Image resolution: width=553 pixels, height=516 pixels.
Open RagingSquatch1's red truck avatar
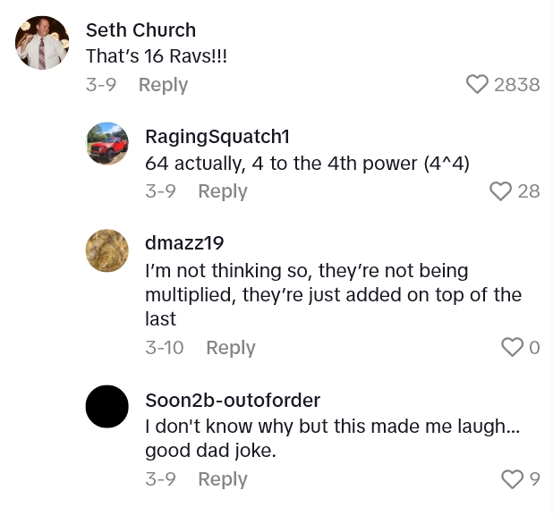pos(107,143)
